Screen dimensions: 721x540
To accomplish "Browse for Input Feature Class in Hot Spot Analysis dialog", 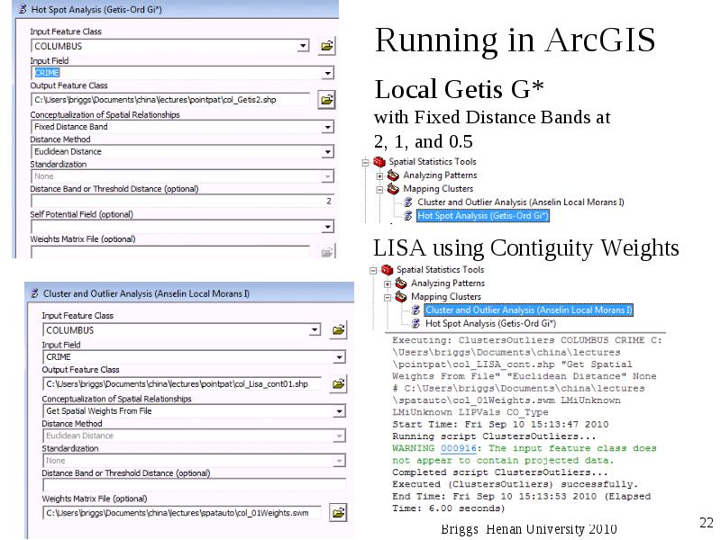I will pos(327,46).
